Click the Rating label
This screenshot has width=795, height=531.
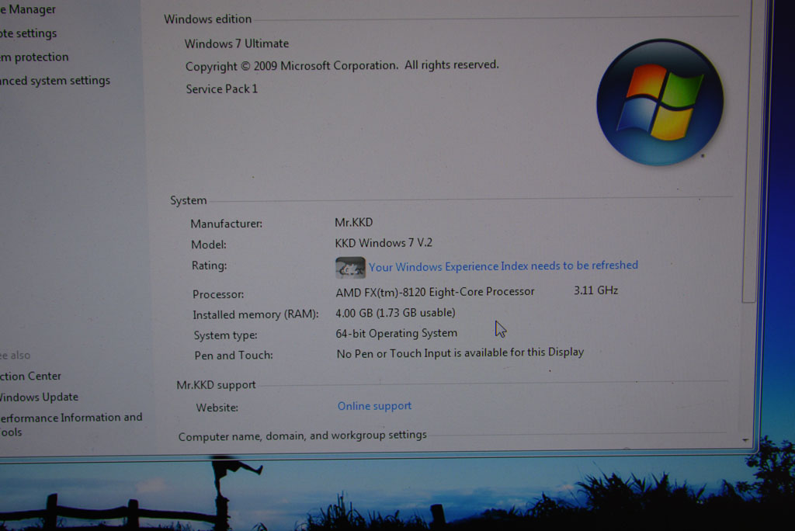209,265
